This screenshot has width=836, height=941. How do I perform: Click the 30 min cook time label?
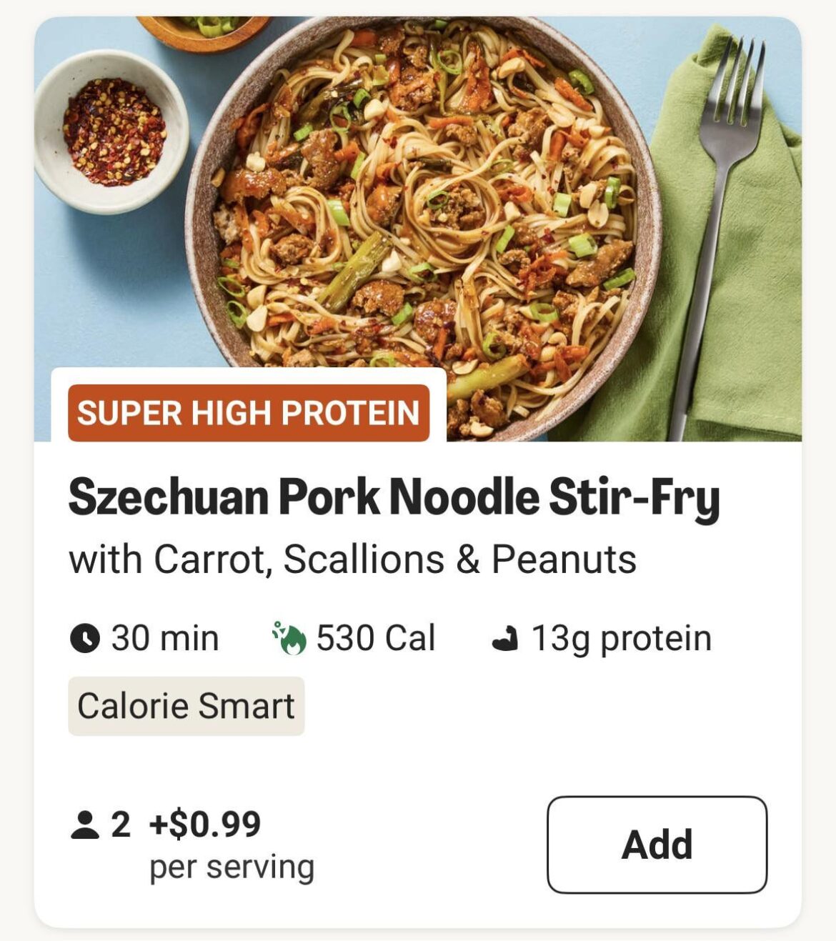coord(165,639)
